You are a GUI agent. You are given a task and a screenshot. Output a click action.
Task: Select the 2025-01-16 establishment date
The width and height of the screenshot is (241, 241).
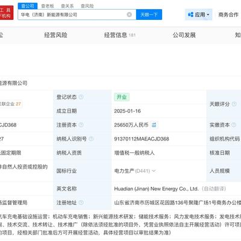pos(127,111)
